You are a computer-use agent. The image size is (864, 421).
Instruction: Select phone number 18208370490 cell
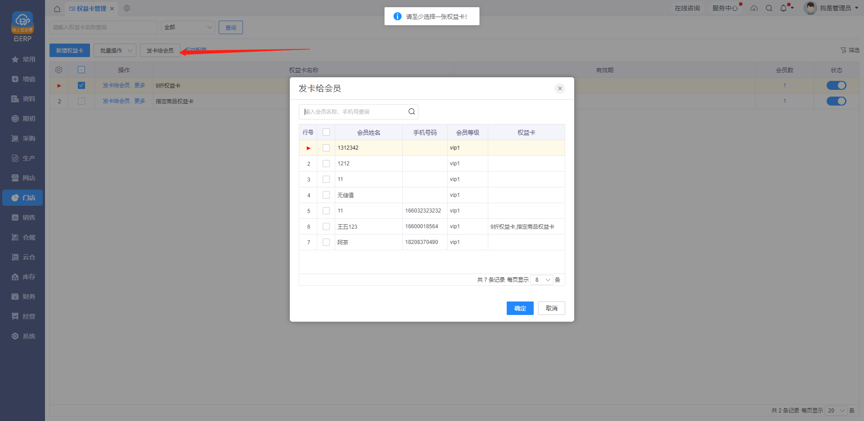tap(425, 242)
